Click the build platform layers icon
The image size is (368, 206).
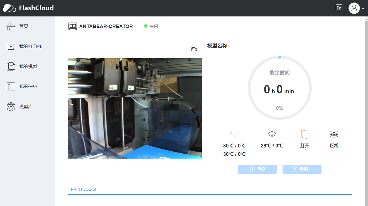[x=272, y=134]
